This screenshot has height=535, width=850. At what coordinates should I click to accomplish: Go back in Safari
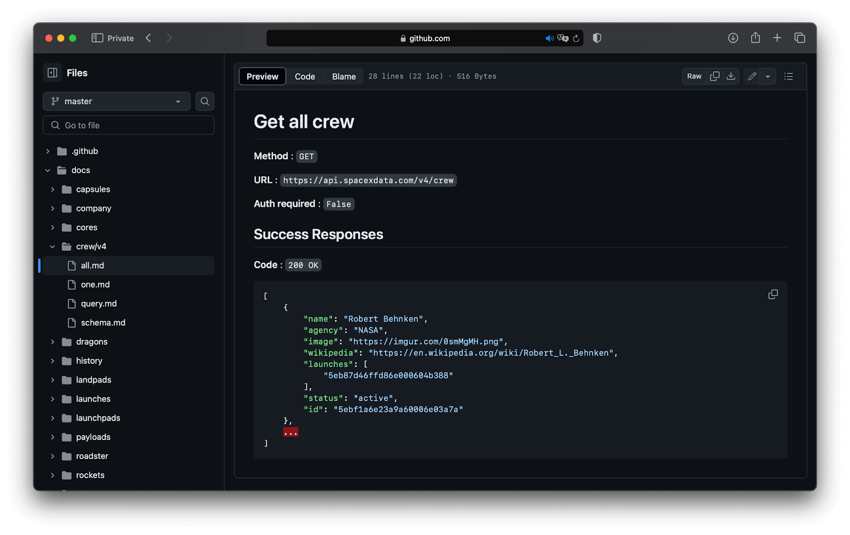(x=148, y=38)
